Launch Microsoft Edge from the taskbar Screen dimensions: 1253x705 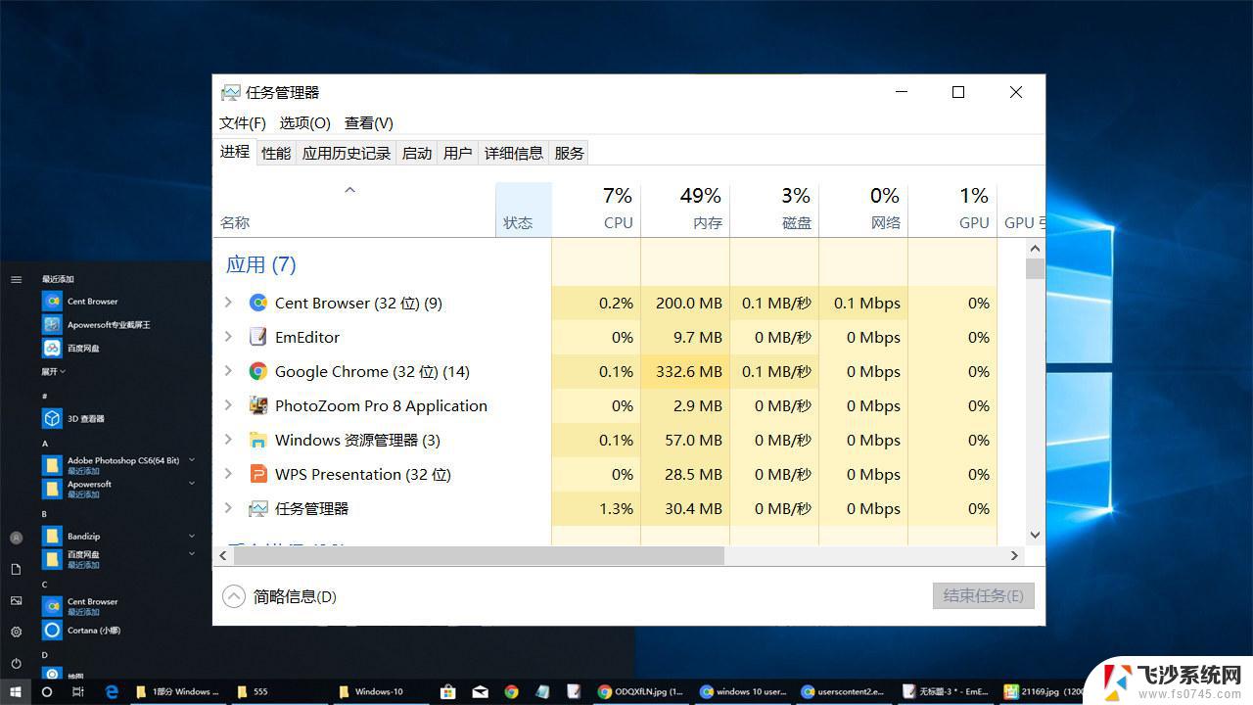pyautogui.click(x=112, y=691)
